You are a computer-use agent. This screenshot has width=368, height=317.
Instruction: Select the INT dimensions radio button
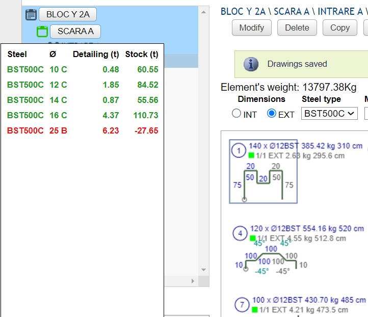pyautogui.click(x=236, y=114)
